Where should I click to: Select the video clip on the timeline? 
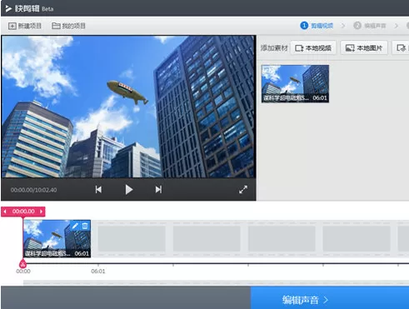pyautogui.click(x=57, y=239)
